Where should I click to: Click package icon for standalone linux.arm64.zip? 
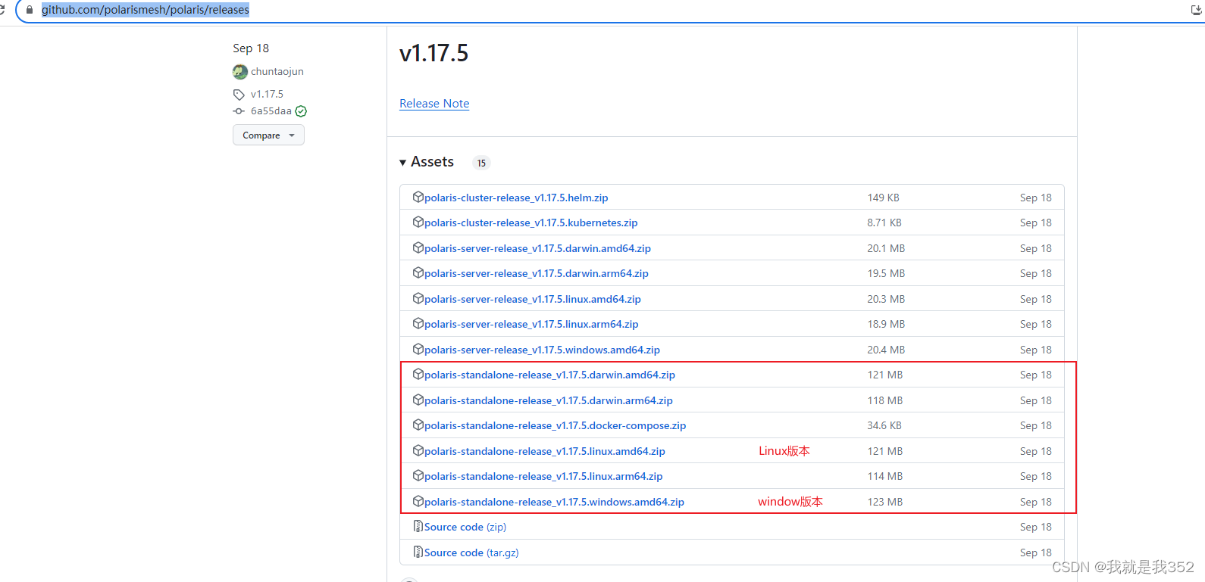(418, 475)
